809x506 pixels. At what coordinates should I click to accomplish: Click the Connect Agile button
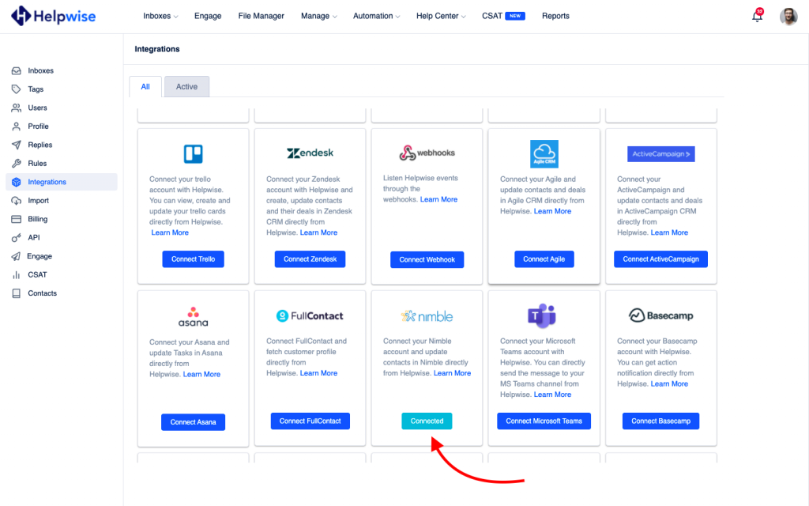[544, 259]
